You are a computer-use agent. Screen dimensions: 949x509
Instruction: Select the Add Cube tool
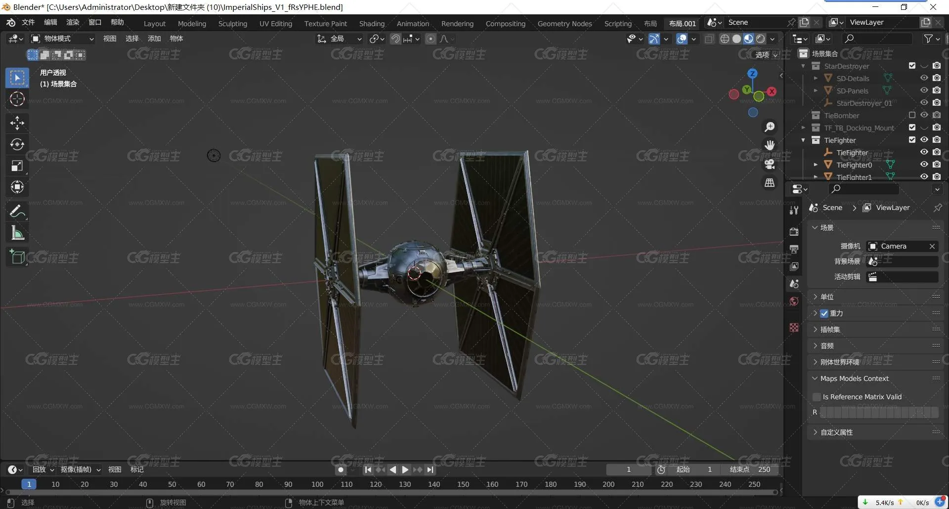(x=17, y=257)
